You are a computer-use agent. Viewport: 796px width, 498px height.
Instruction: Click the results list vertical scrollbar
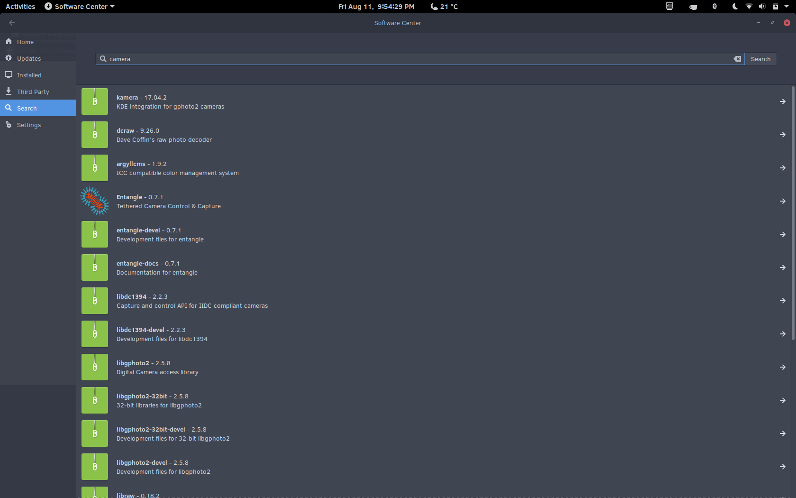coord(793,213)
